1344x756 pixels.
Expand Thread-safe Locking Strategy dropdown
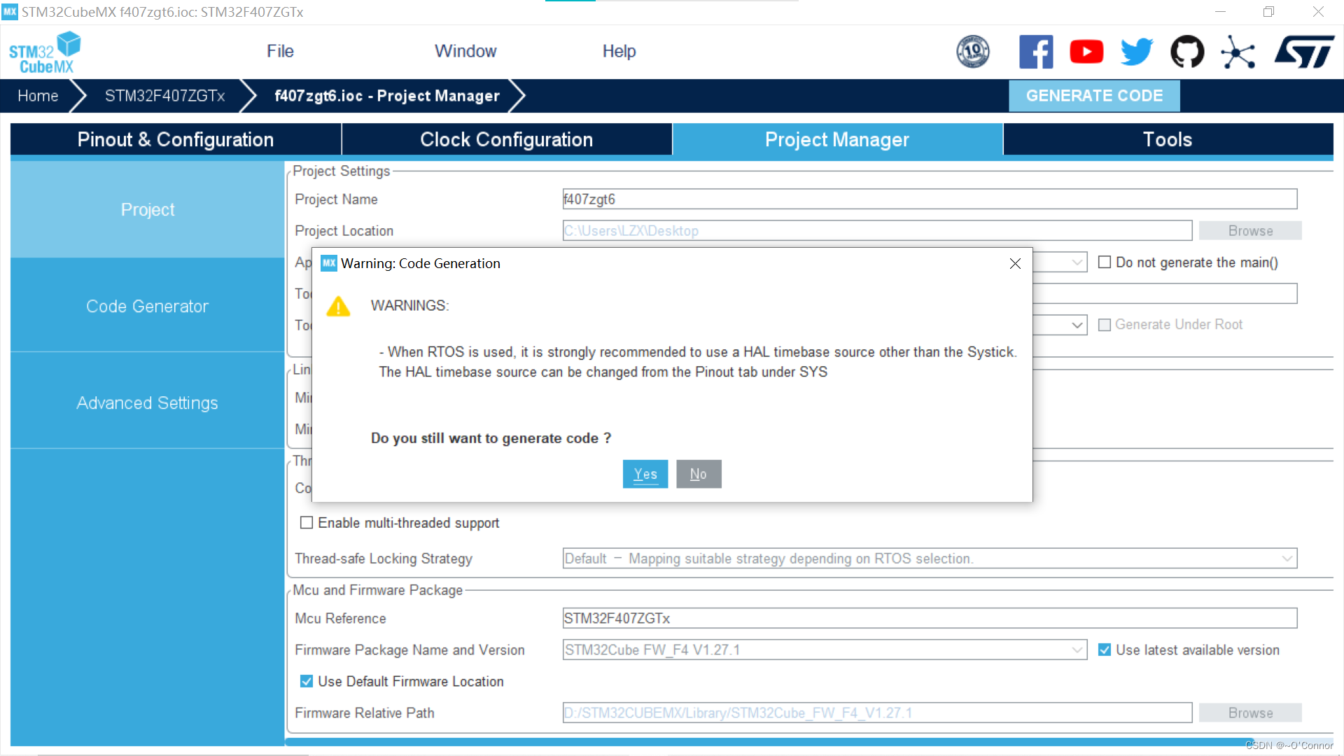click(x=1287, y=559)
